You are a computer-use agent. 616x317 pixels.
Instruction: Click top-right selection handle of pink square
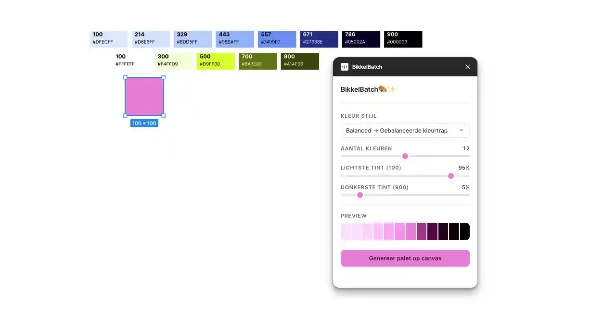point(164,77)
